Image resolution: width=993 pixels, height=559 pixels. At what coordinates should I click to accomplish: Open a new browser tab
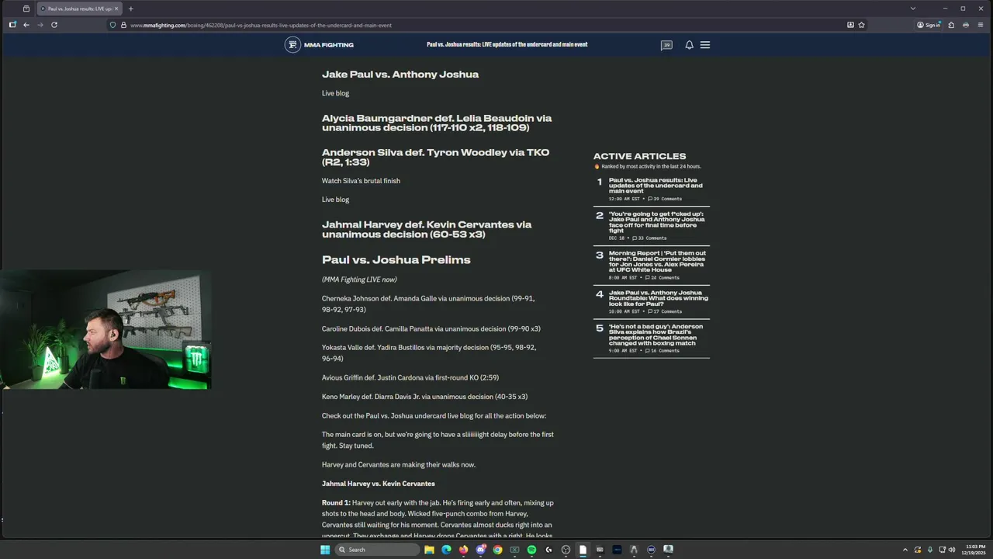point(131,9)
